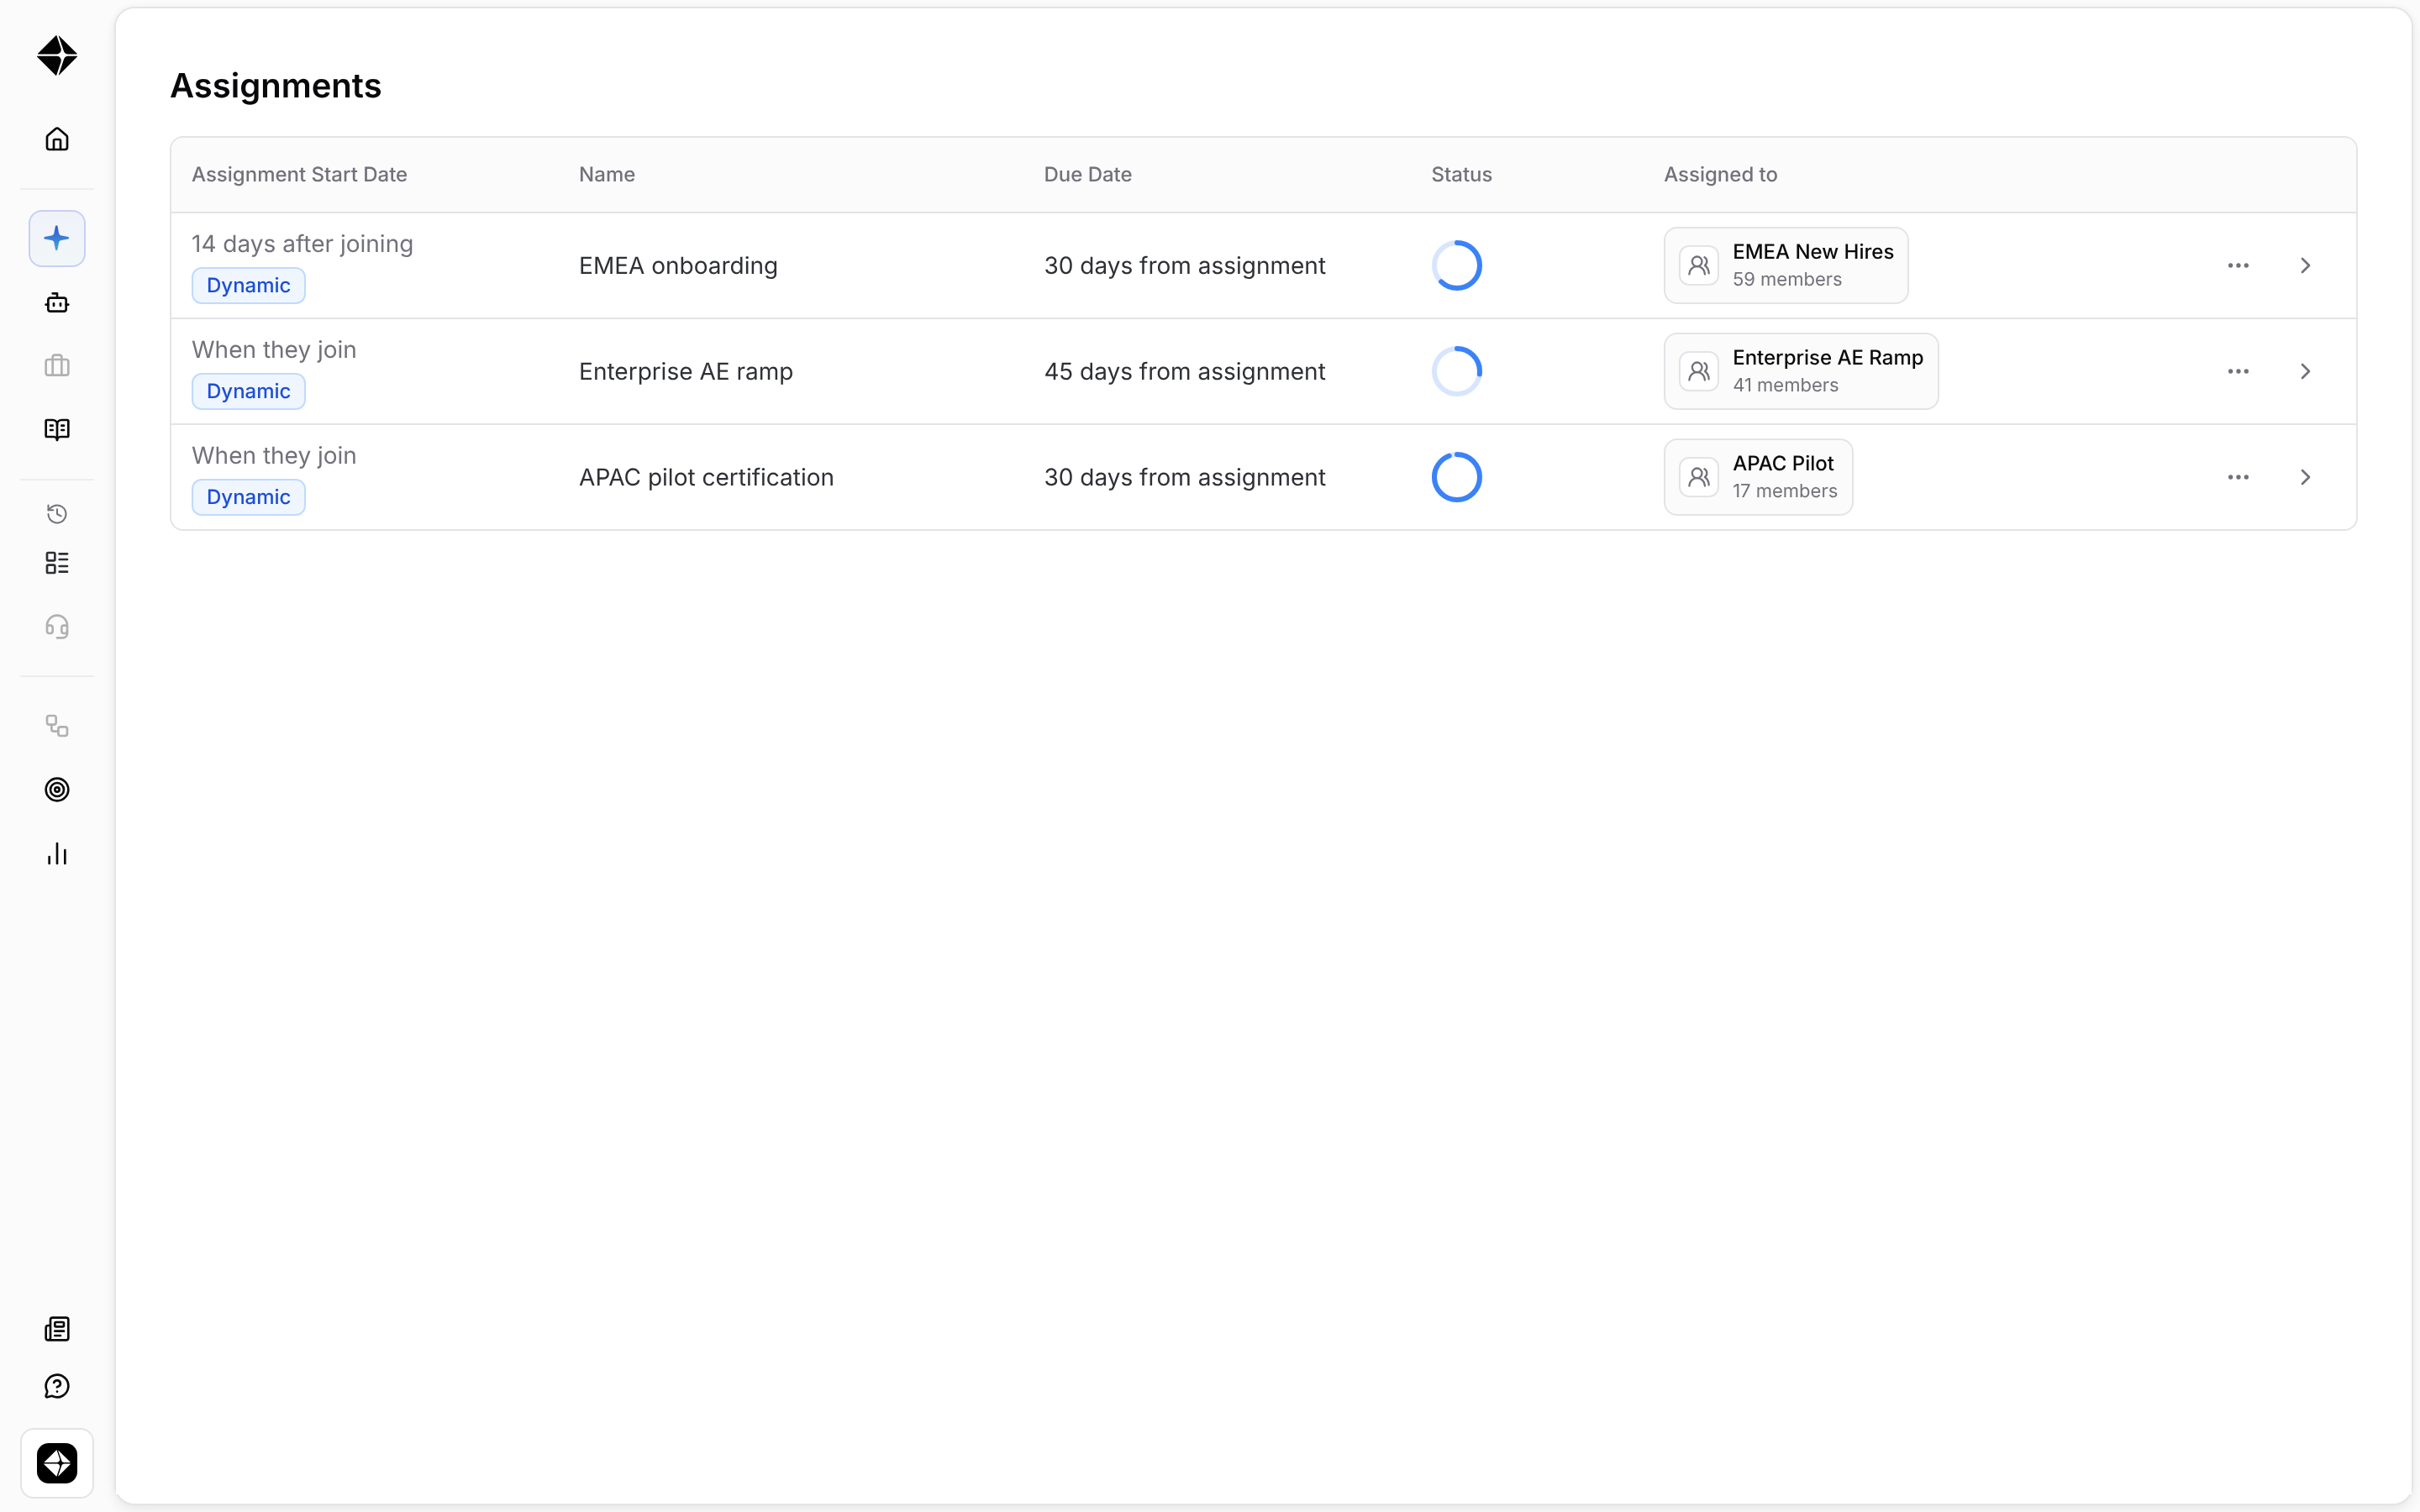Open the home icon in sidebar
The height and width of the screenshot is (1512, 2420).
coord(57,139)
